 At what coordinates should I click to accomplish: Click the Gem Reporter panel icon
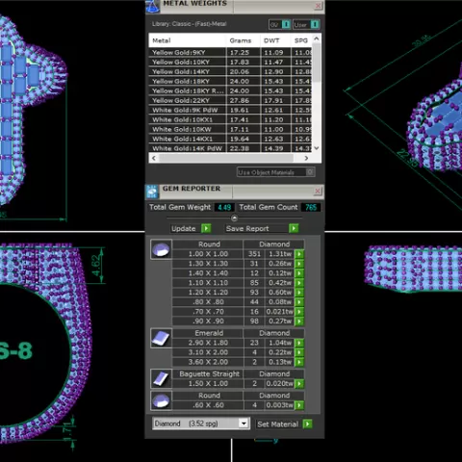[x=152, y=192]
